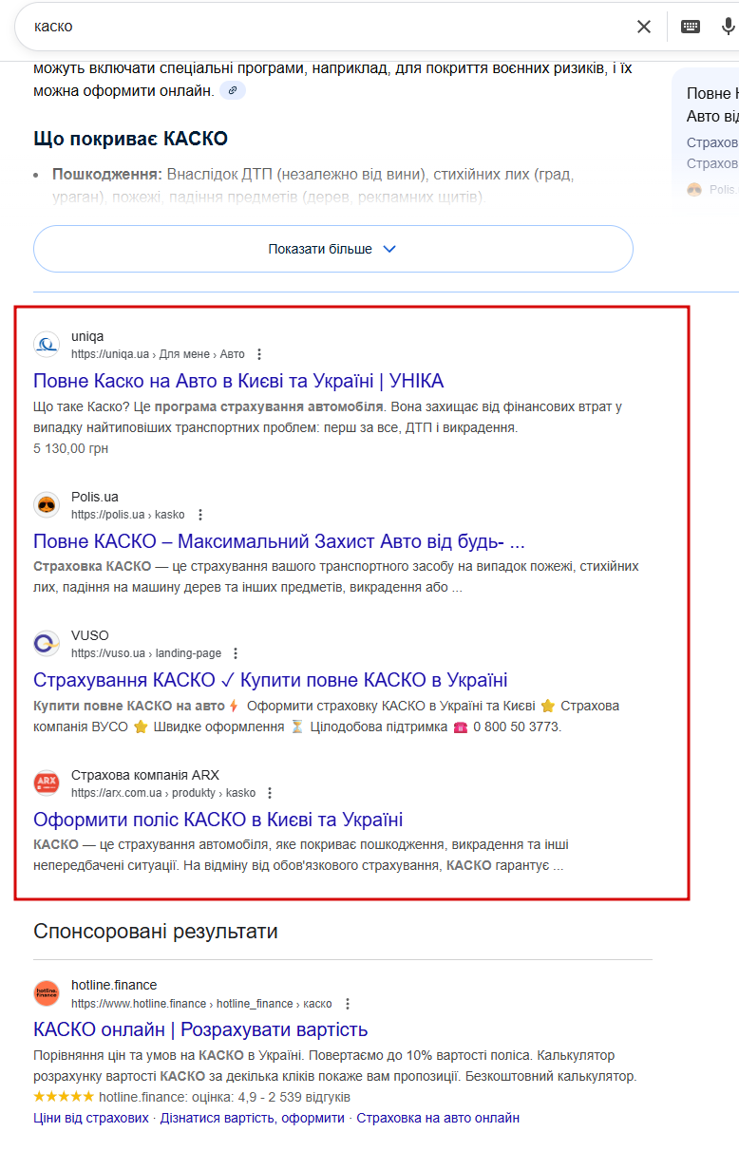Click the hotline.finance favicon
The image size is (739, 1151).
47,993
